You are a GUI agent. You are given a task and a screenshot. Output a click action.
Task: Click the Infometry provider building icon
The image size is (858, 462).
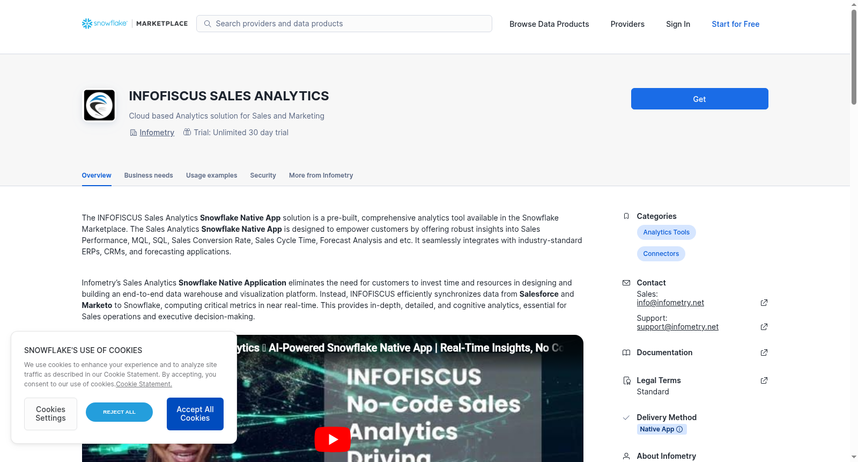[134, 133]
